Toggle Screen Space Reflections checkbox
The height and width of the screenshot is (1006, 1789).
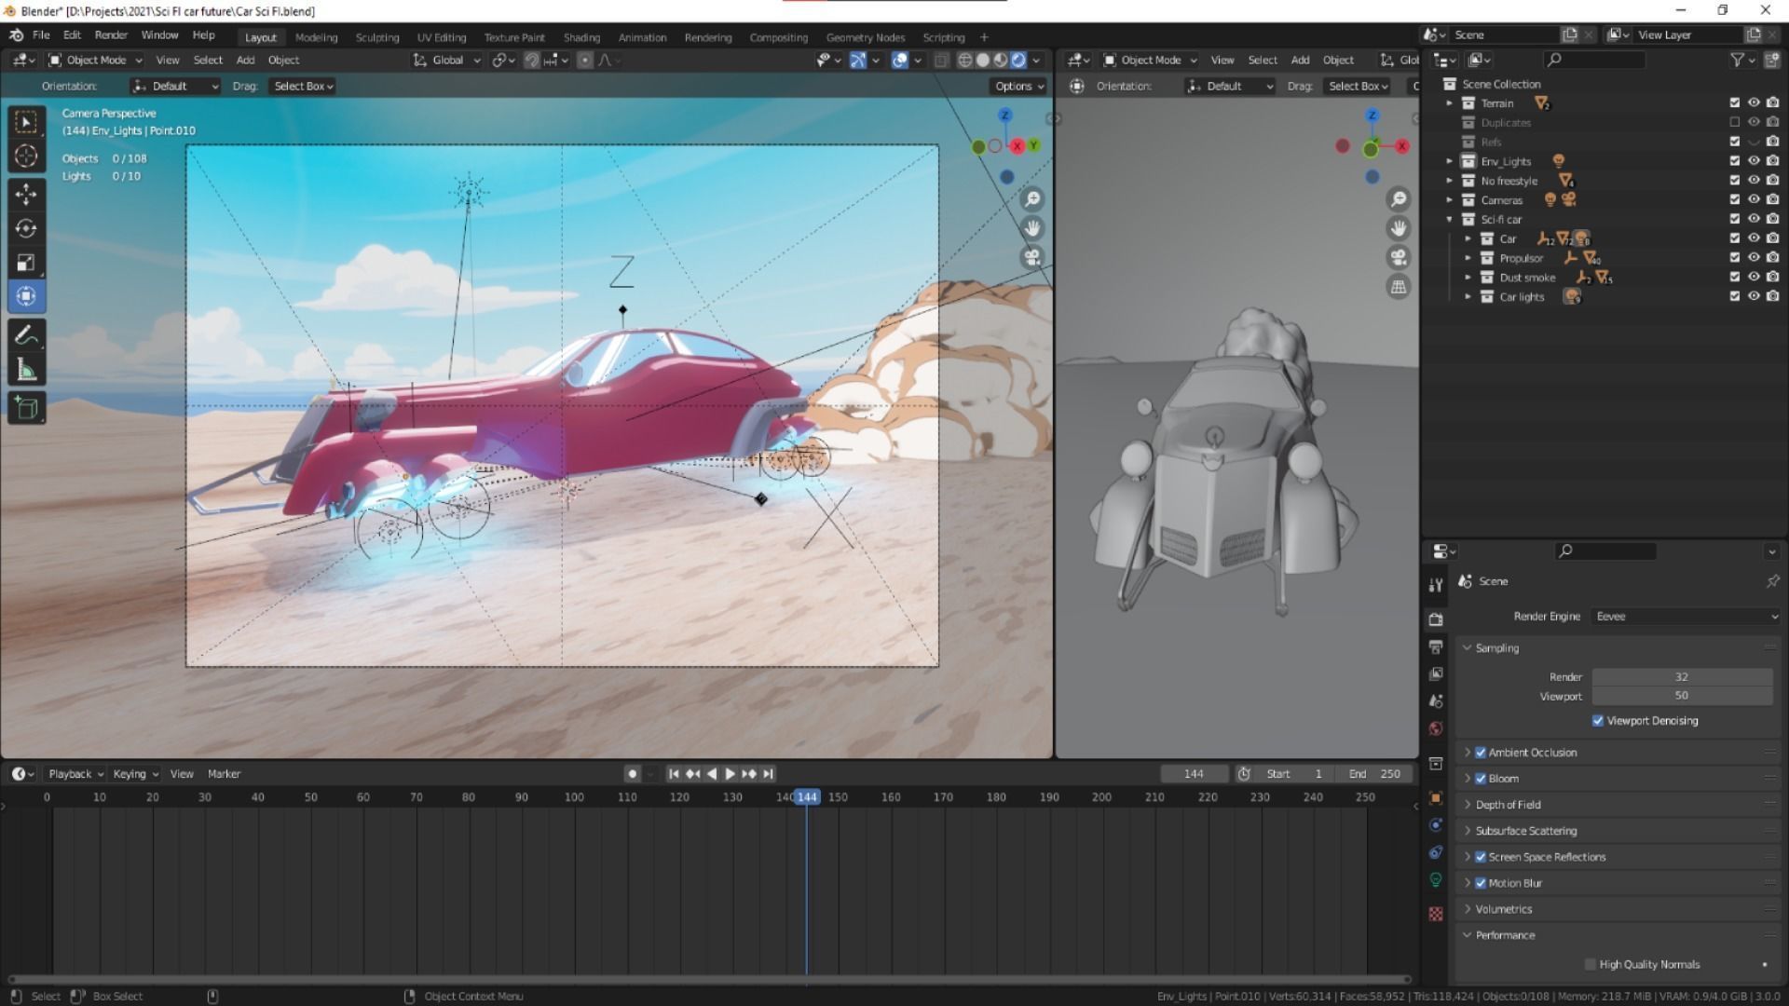point(1481,857)
